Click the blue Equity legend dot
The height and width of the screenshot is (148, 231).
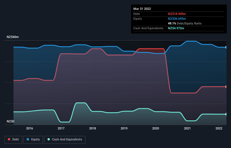[28, 139]
